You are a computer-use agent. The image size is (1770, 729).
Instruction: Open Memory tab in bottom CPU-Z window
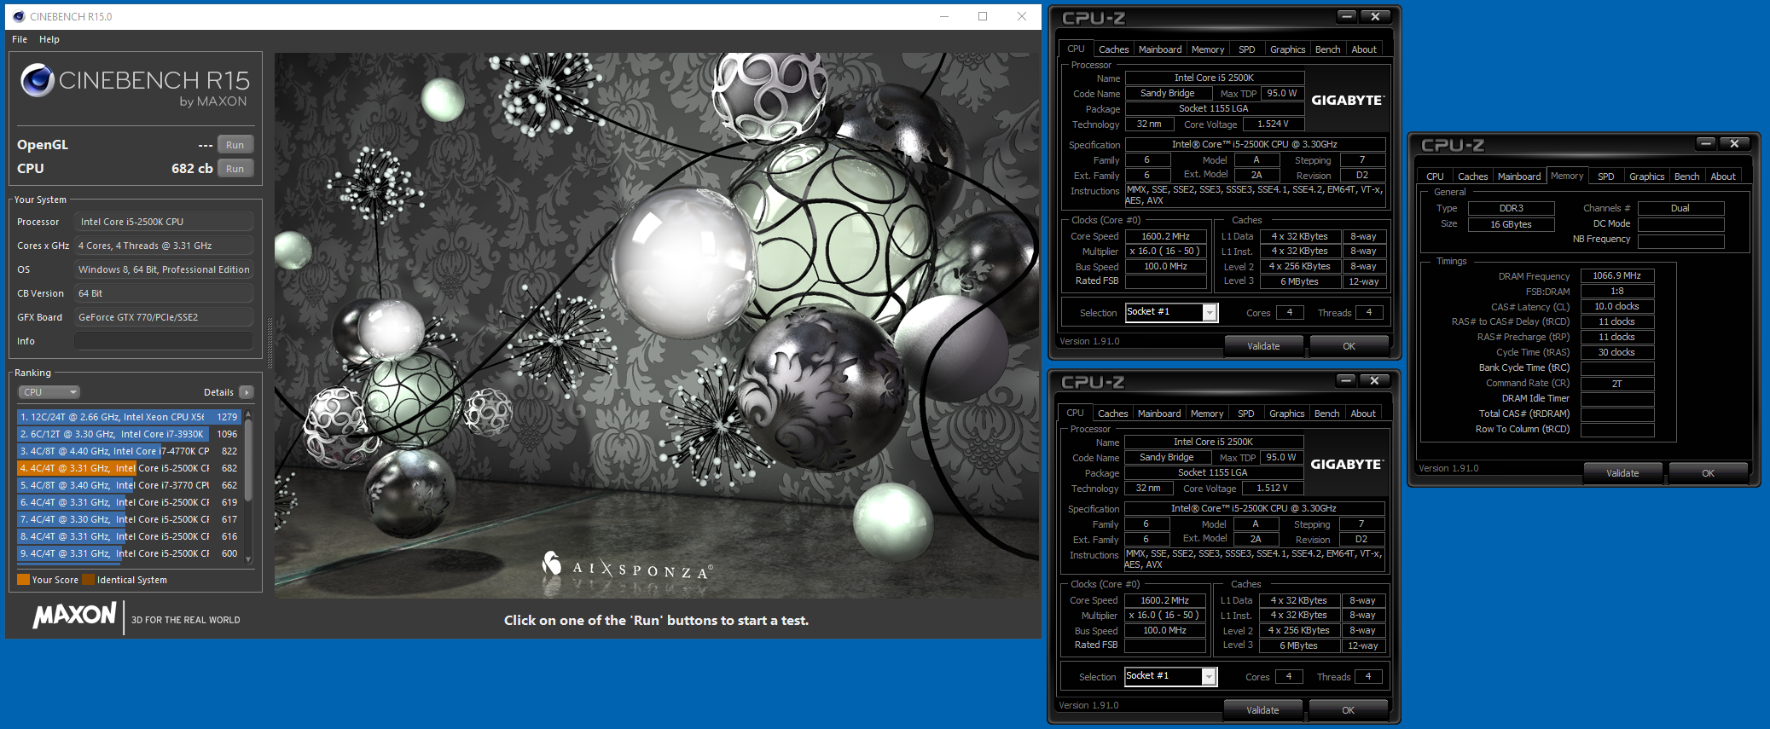pyautogui.click(x=1207, y=414)
